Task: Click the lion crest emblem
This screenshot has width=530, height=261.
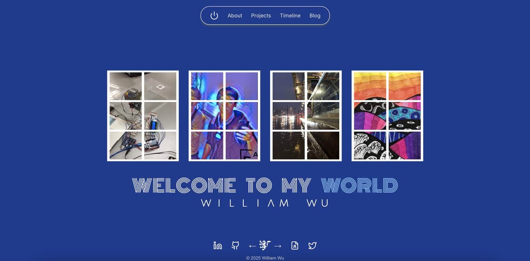Action: click(265, 245)
